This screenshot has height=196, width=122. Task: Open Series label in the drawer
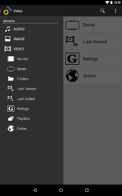(x=21, y=69)
